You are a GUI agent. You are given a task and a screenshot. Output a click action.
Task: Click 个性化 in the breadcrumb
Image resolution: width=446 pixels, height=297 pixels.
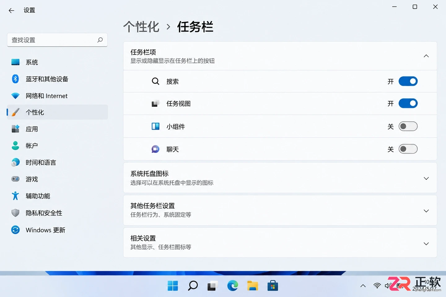coord(141,27)
